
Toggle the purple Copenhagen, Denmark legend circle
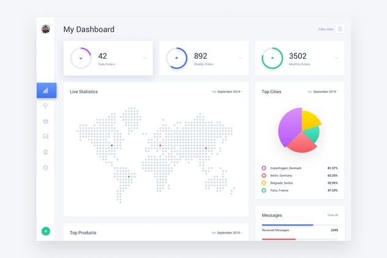pyautogui.click(x=264, y=168)
